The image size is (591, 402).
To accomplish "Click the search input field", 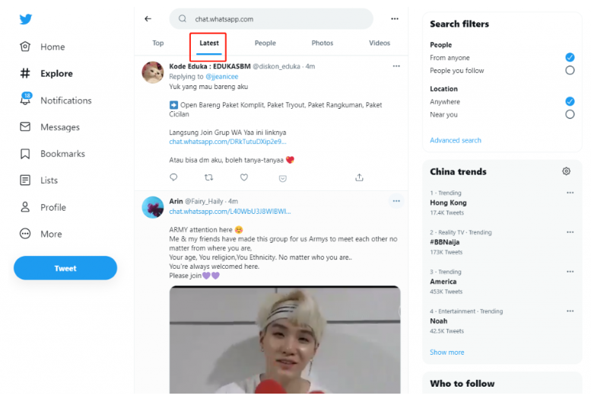I will click(272, 19).
